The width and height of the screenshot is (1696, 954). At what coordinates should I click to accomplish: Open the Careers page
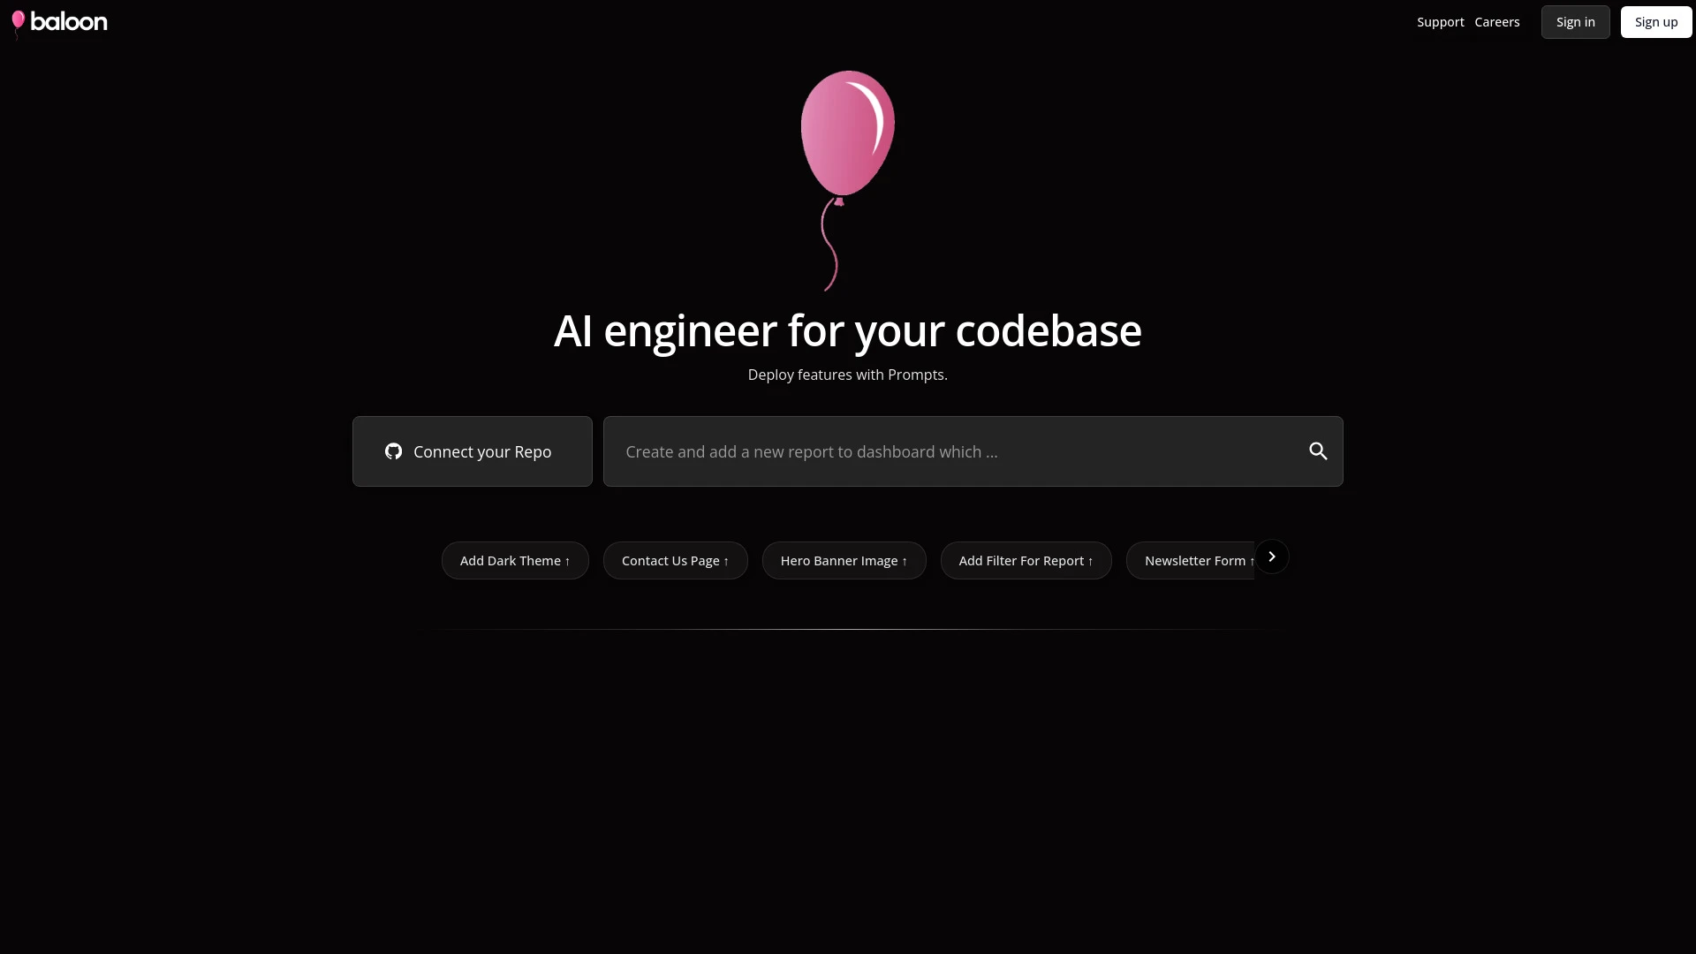point(1497,21)
